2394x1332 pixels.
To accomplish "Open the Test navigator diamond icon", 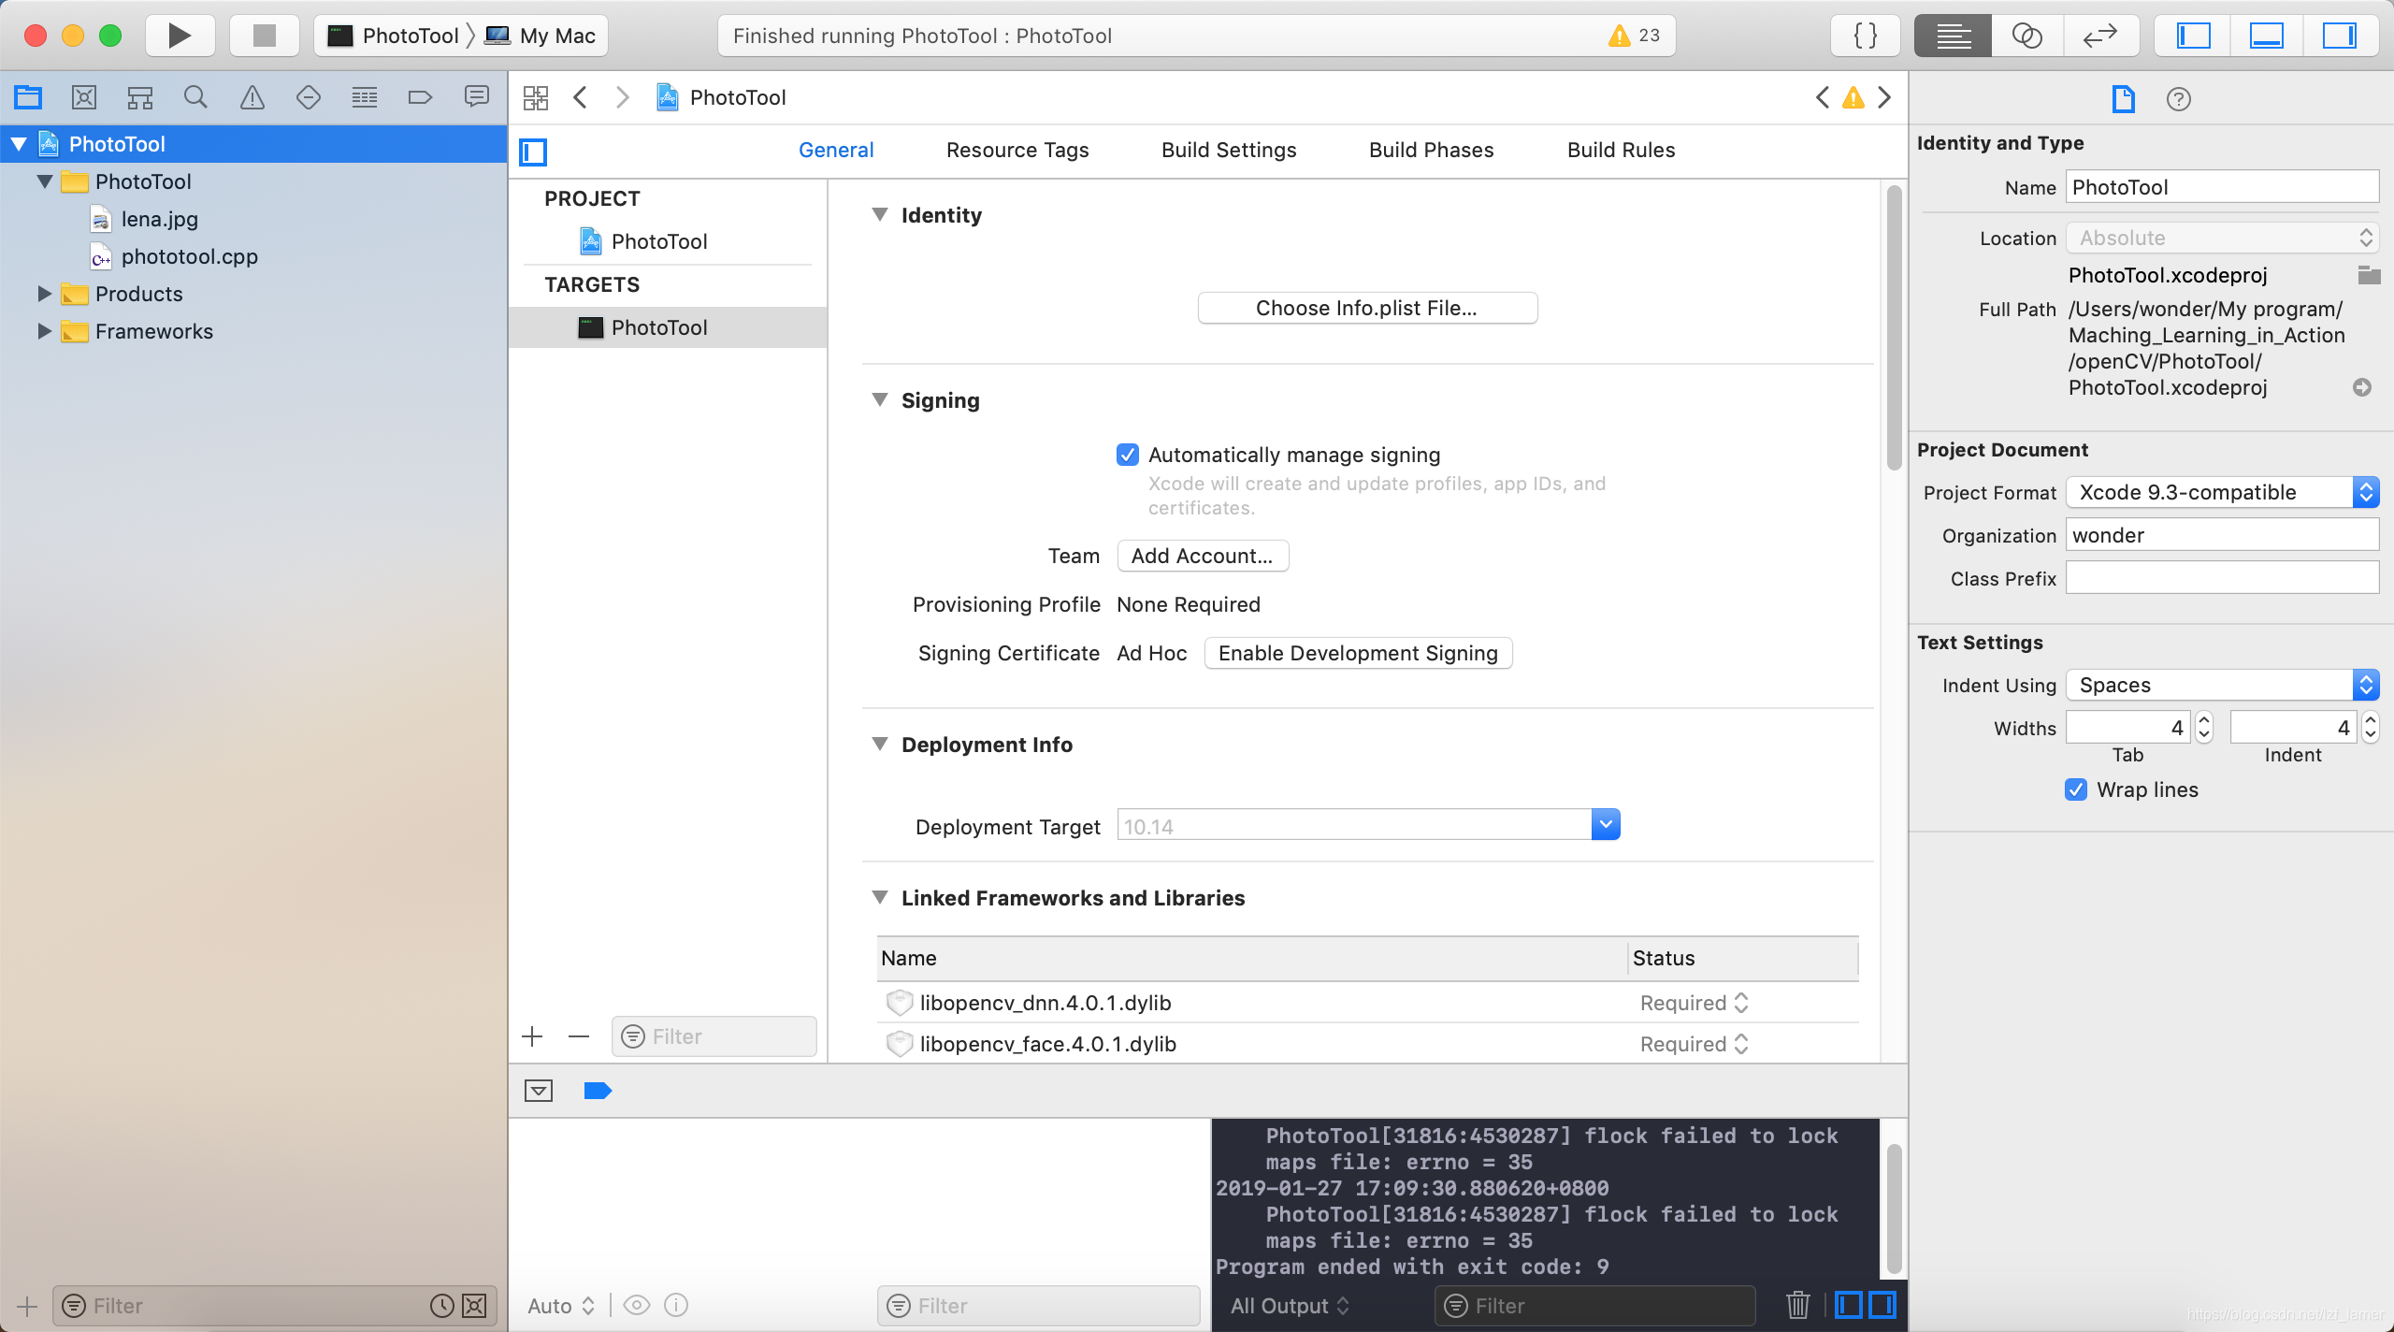I will point(309,97).
